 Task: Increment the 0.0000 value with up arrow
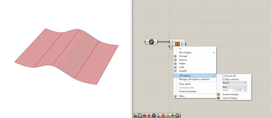[246, 90]
